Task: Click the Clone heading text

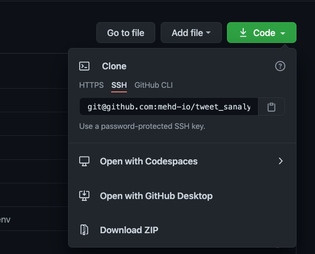Action: click(x=114, y=66)
